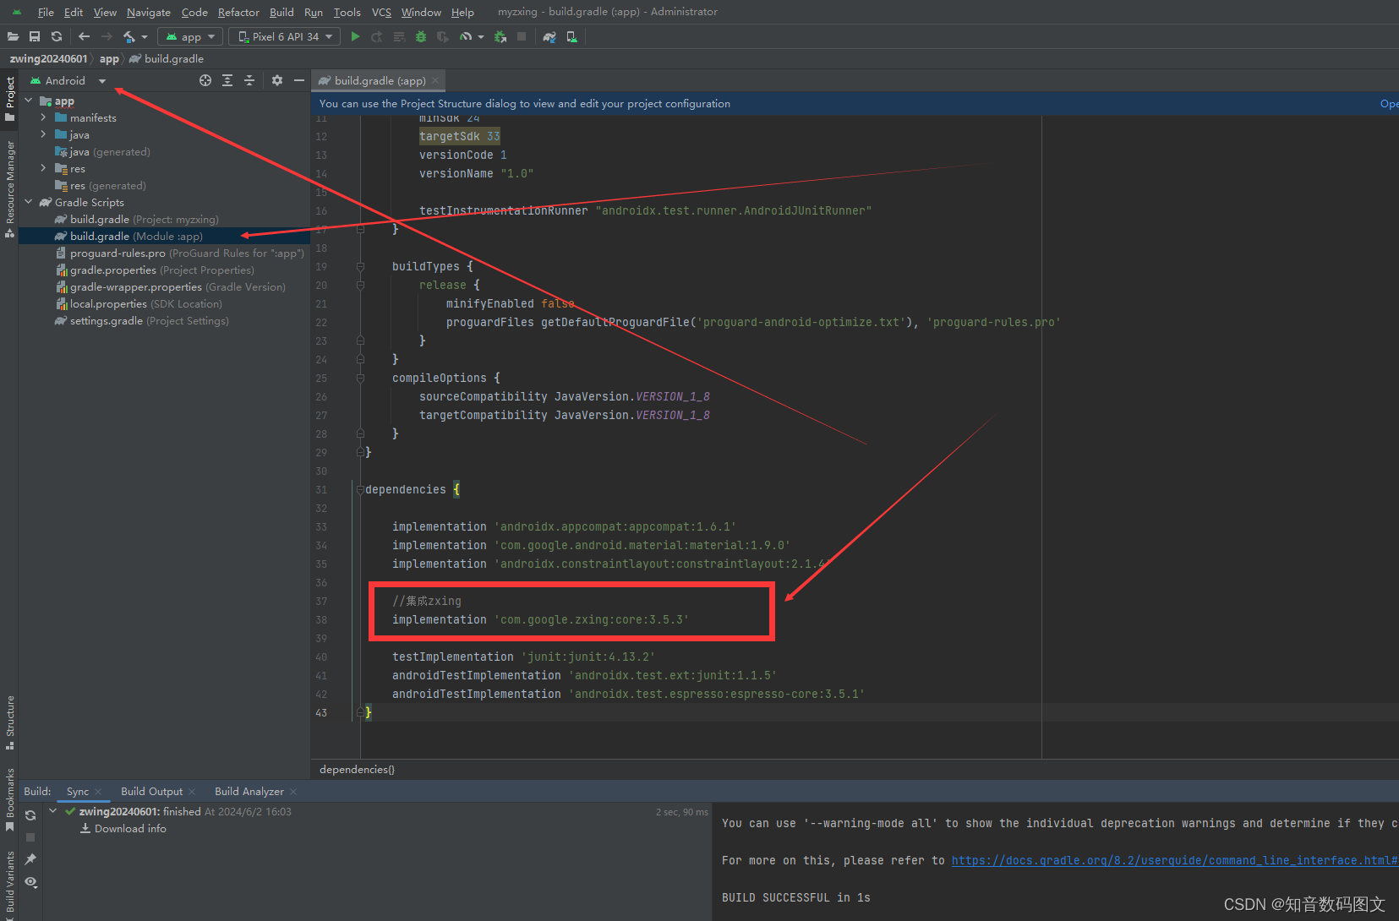The image size is (1399, 921).
Task: Toggle the Bookmarks tool window
Action: pyautogui.click(x=9, y=798)
